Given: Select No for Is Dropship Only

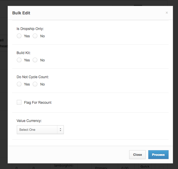Looking at the screenshot, I should point(35,36).
